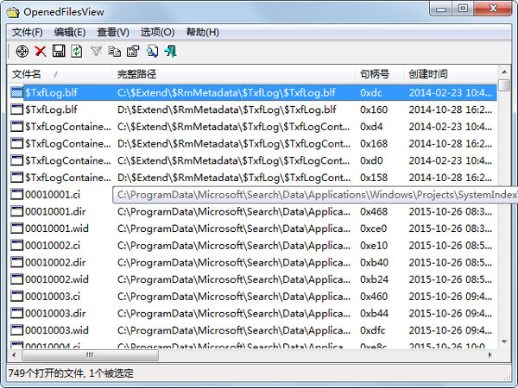Select the 00010001.wid file name
Viewport: 518px width, 388px height.
[57, 228]
